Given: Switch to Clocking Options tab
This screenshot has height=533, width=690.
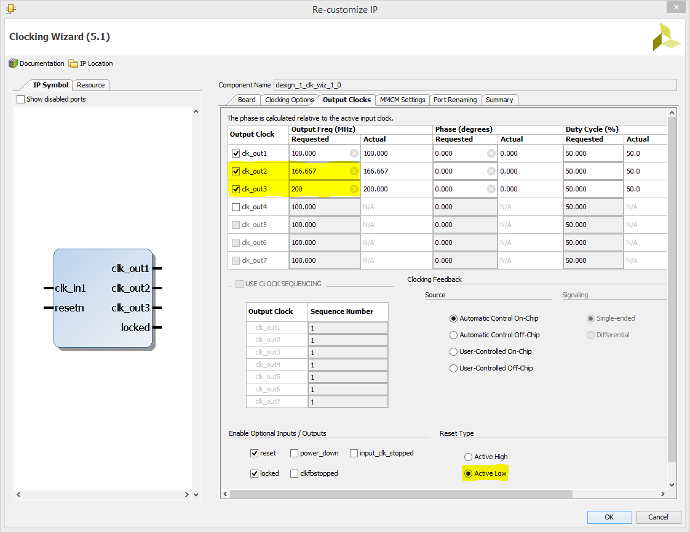Looking at the screenshot, I should (x=289, y=100).
